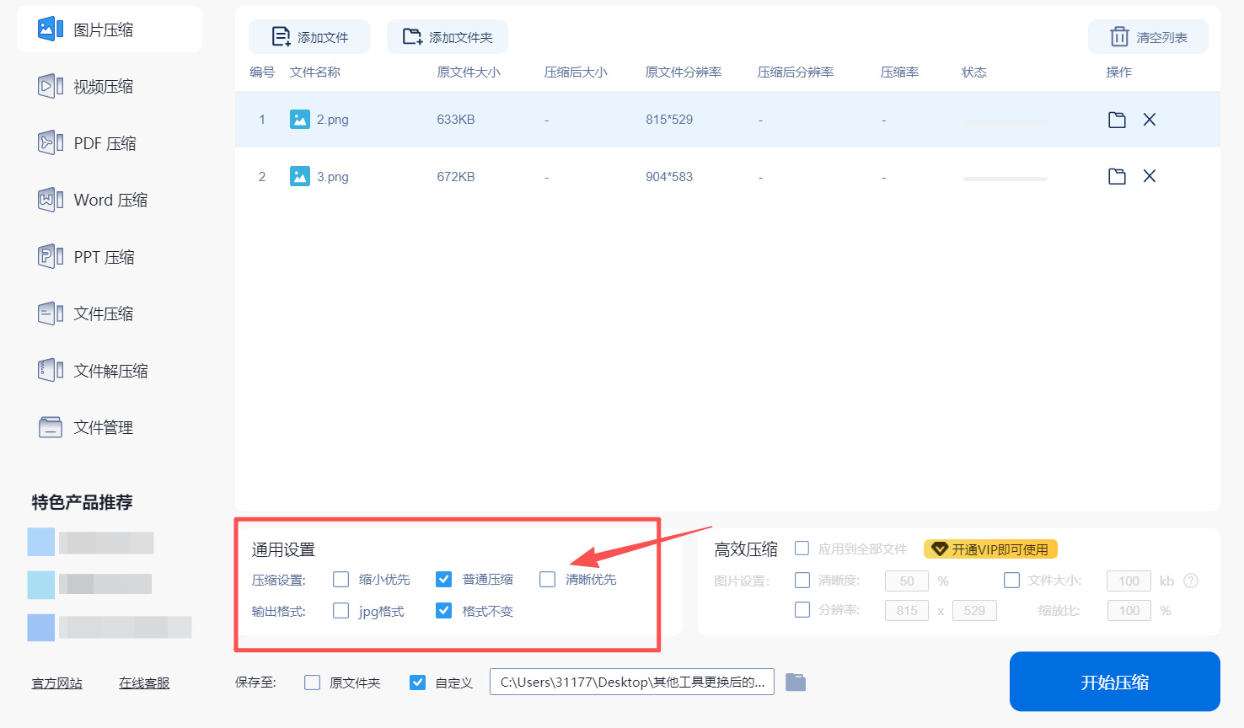Click the file size help question icon
Image resolution: width=1244 pixels, height=728 pixels.
[x=1191, y=581]
